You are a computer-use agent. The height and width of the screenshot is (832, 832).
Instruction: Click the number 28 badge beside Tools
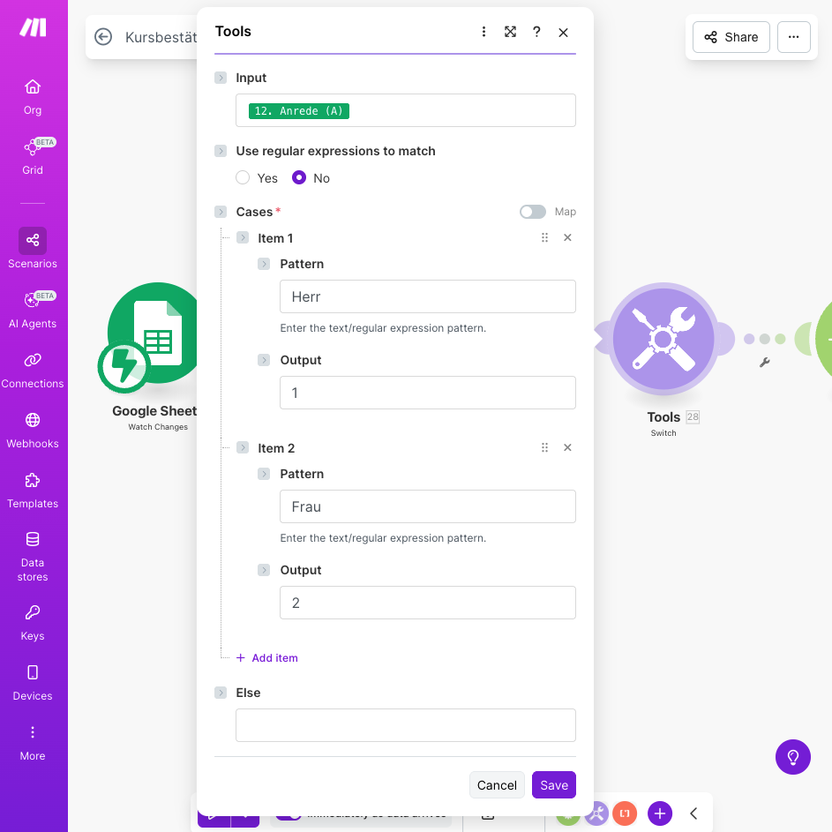click(693, 417)
